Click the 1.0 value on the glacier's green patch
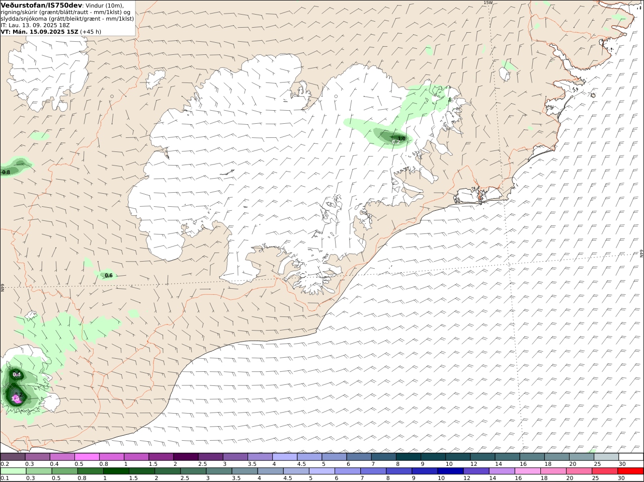The height and width of the screenshot is (482, 644). (x=401, y=138)
